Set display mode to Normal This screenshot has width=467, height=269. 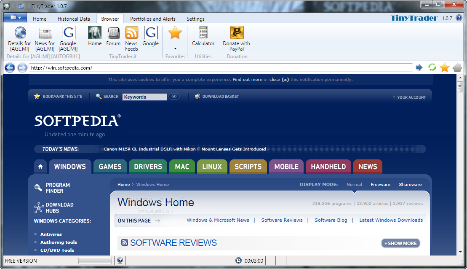(354, 185)
